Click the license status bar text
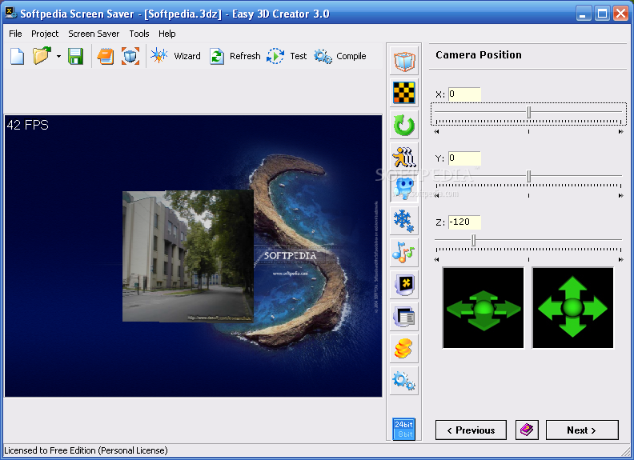Image resolution: width=634 pixels, height=460 pixels. (x=86, y=450)
